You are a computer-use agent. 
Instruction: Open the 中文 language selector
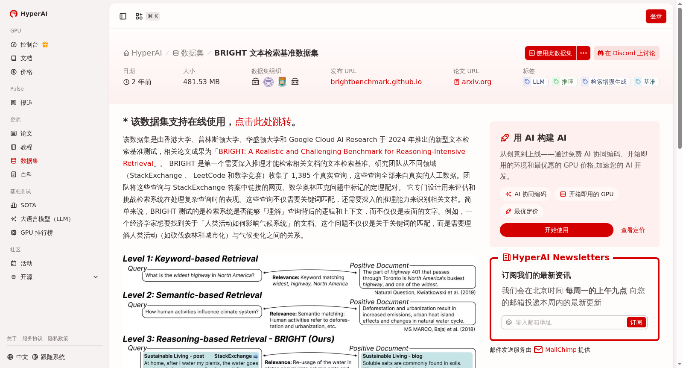point(18,357)
